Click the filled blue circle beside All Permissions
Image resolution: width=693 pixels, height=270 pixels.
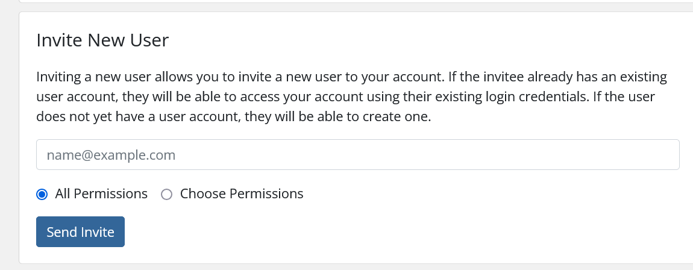point(42,194)
